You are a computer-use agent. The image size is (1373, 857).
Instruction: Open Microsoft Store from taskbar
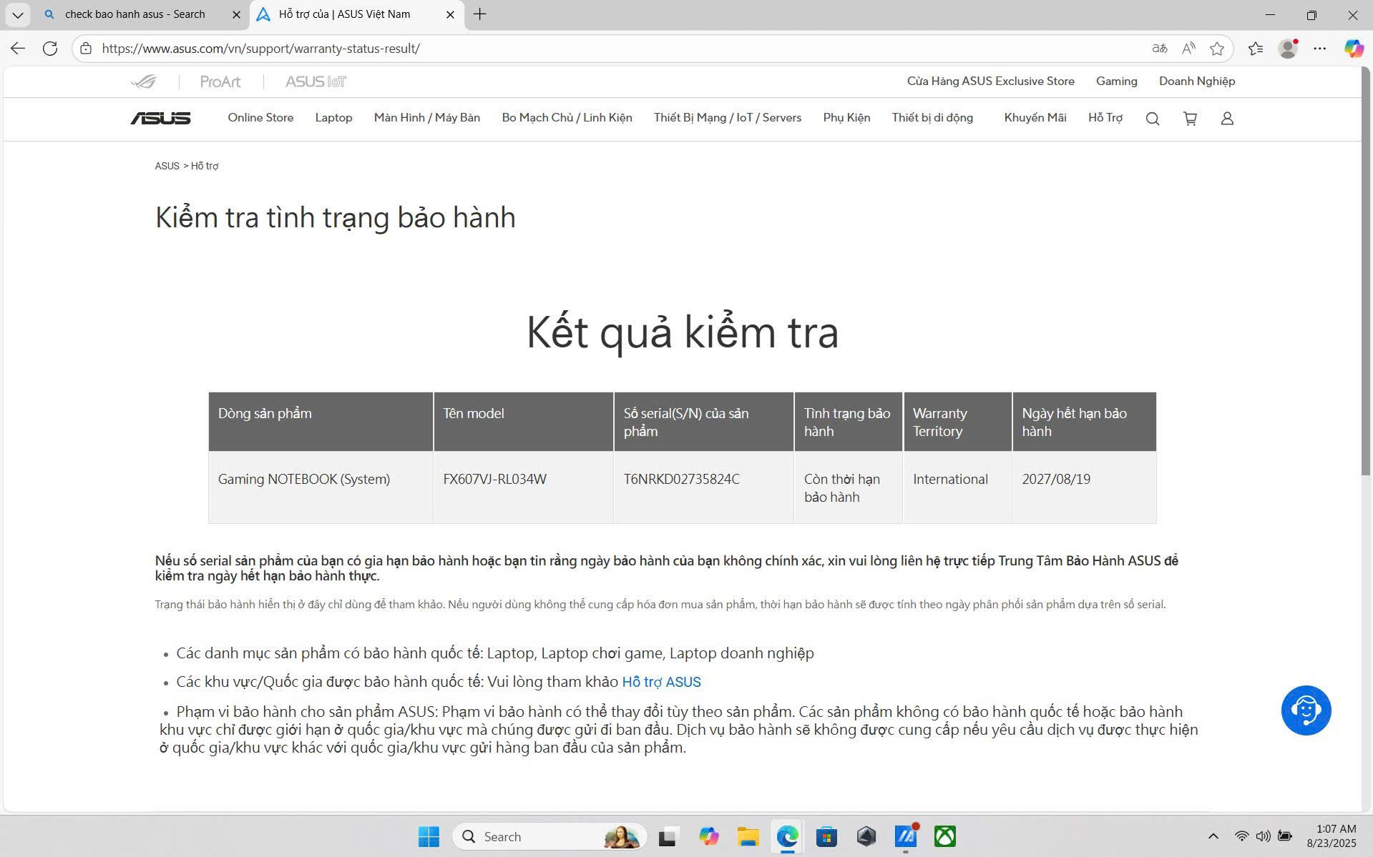tap(826, 836)
